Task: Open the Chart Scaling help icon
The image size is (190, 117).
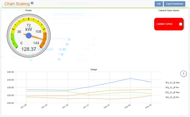Action: (32, 3)
